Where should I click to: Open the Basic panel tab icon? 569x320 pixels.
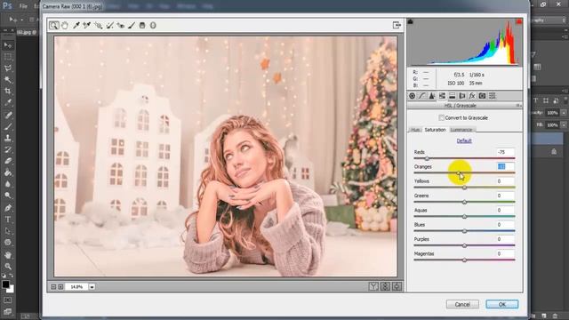coord(412,96)
